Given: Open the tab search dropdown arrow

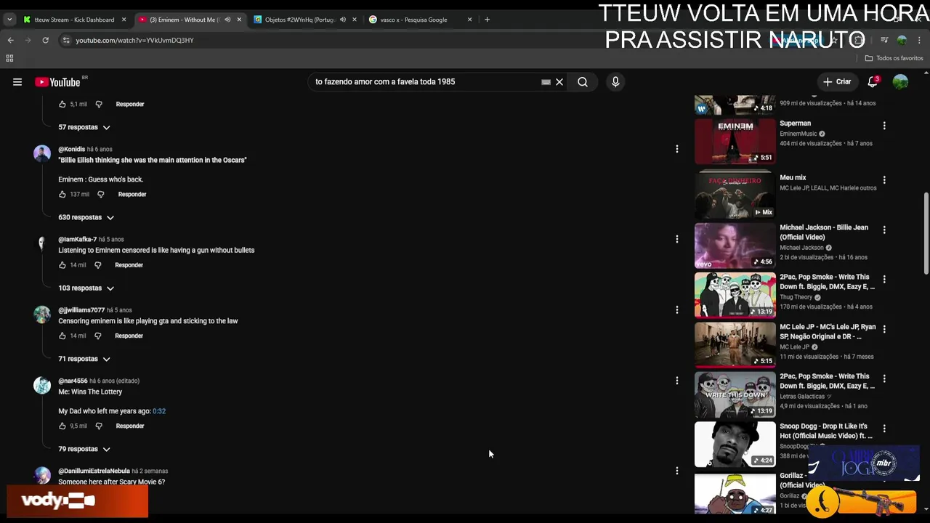Looking at the screenshot, I should point(9,20).
